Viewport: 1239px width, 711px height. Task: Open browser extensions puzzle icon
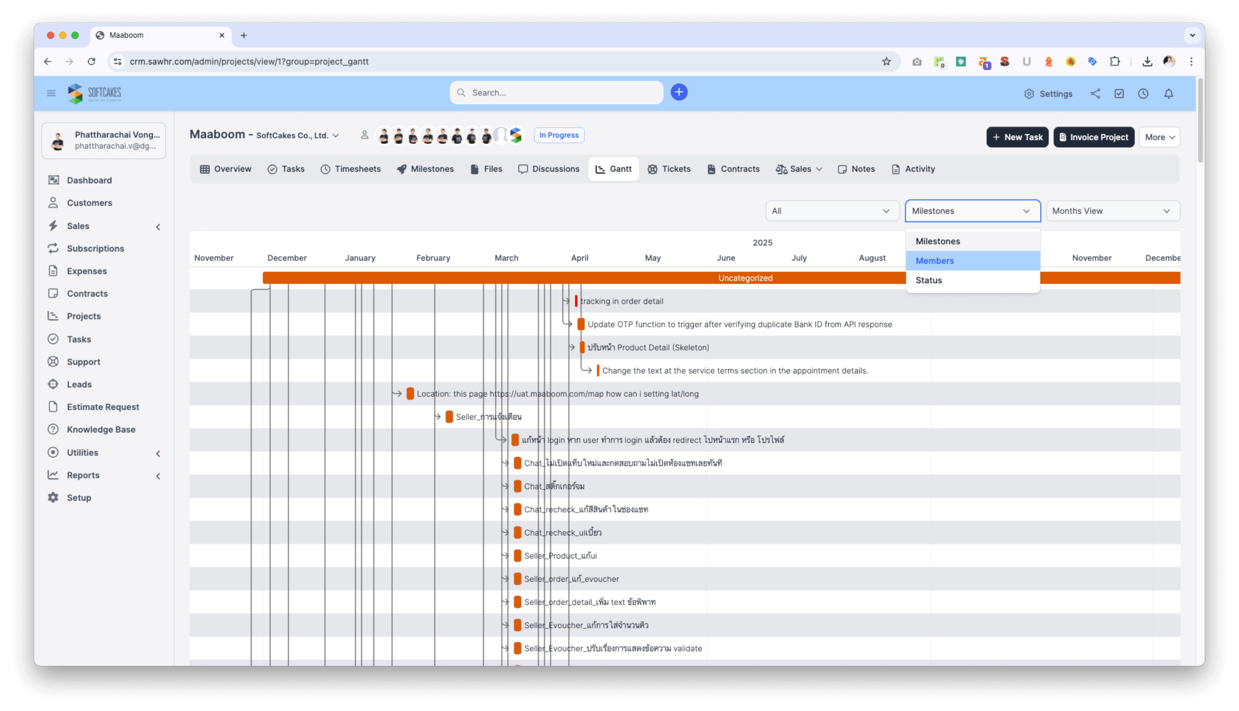[1114, 62]
